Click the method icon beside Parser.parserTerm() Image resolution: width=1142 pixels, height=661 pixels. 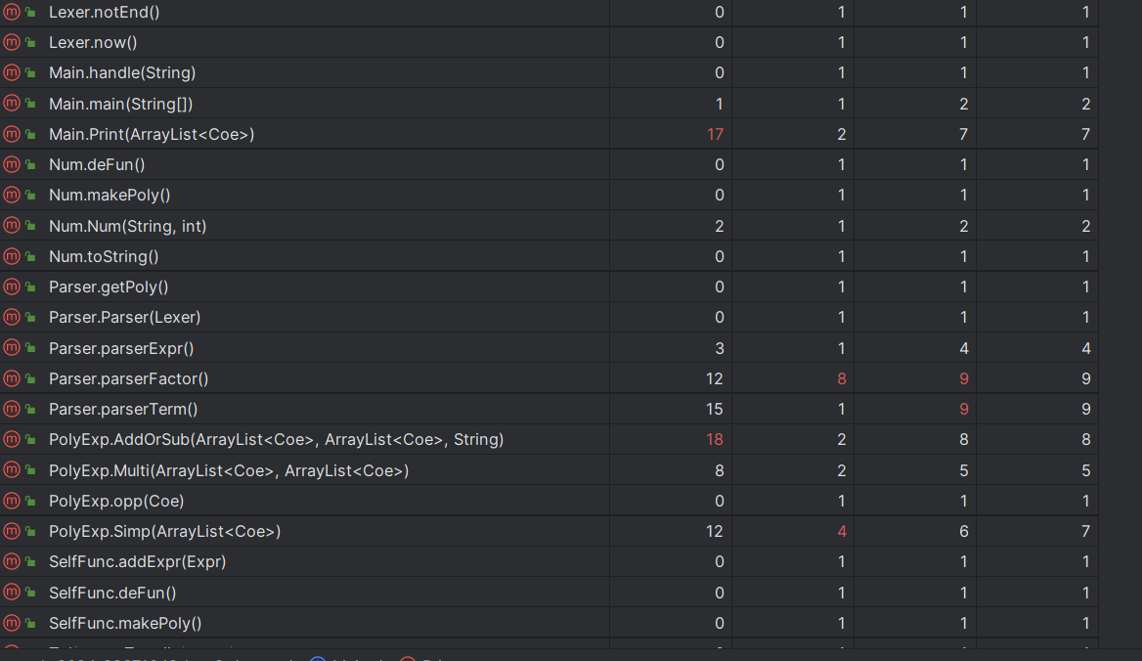(12, 410)
